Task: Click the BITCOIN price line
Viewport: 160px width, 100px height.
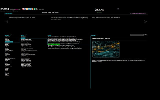Action: 26,62
